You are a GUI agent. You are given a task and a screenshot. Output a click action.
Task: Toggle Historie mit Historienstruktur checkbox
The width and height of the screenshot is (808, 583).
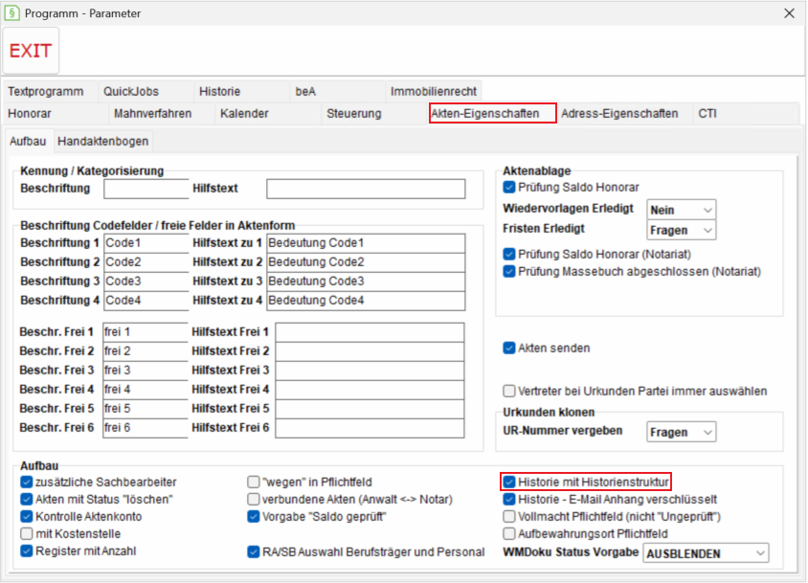pyautogui.click(x=509, y=482)
